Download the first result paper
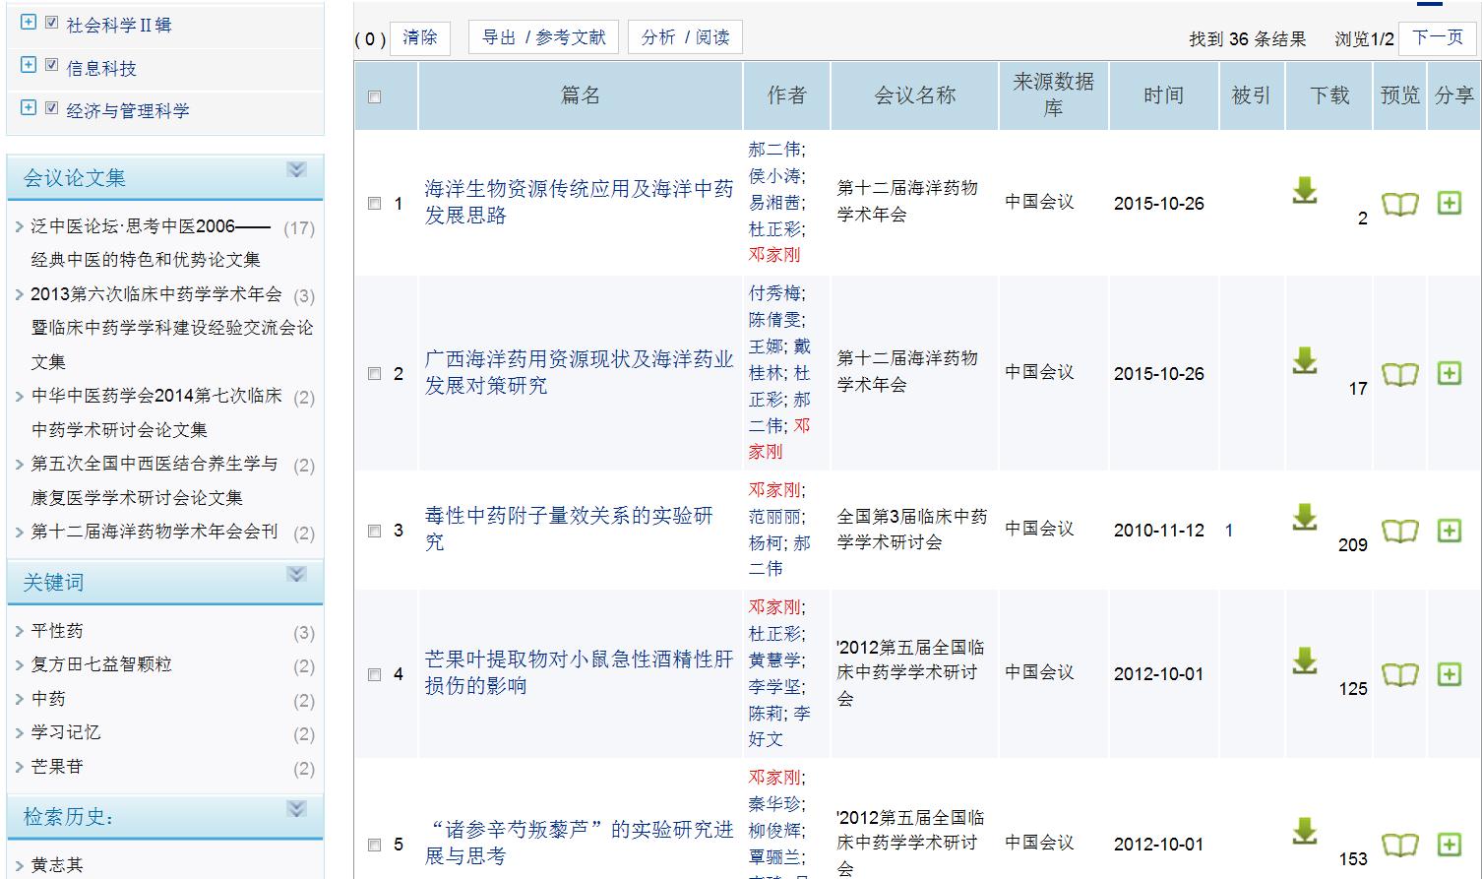Image resolution: width=1482 pixels, height=879 pixels. 1304,190
